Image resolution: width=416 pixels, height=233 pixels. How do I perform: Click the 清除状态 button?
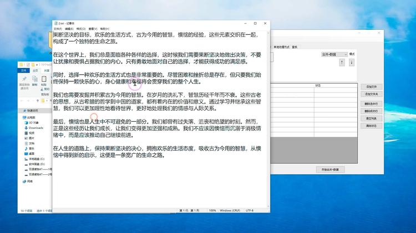pyautogui.click(x=371, y=126)
